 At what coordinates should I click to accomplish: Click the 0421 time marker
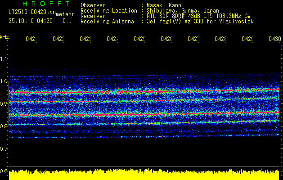31,39
